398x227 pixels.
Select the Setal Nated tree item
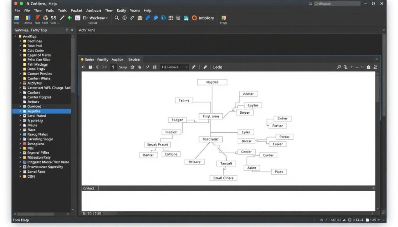tap(37, 116)
